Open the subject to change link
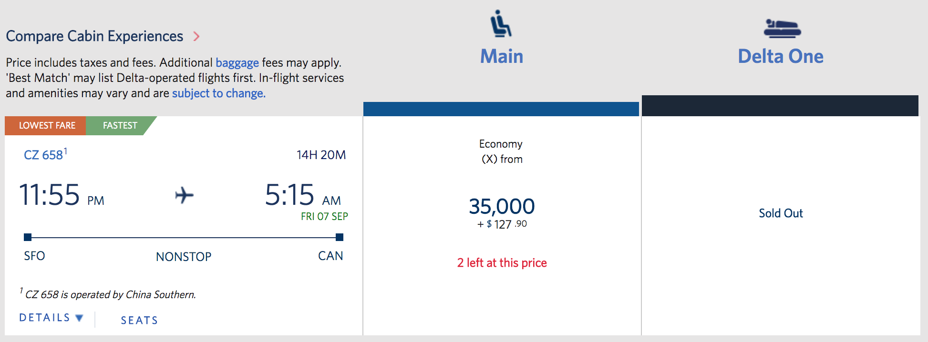This screenshot has width=928, height=342. pos(218,93)
